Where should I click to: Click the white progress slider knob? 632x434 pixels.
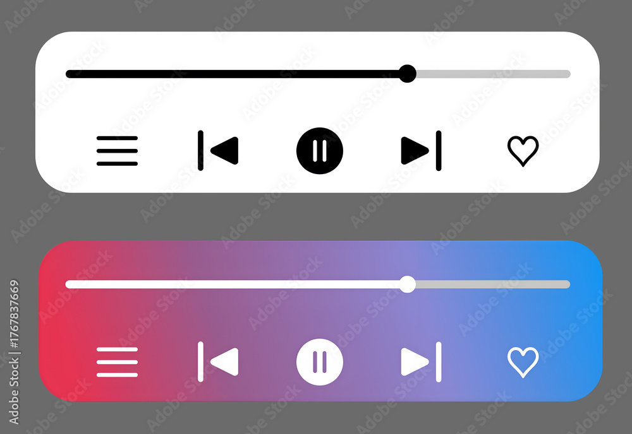click(408, 284)
